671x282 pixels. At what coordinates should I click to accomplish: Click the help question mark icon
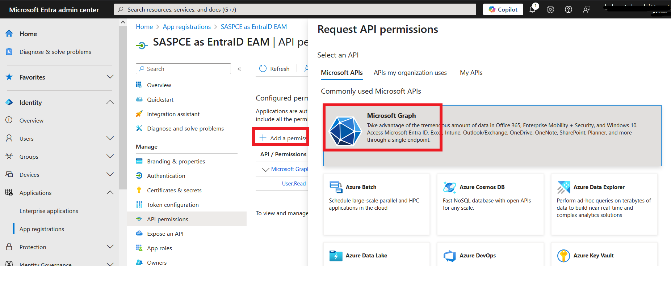[x=569, y=9]
